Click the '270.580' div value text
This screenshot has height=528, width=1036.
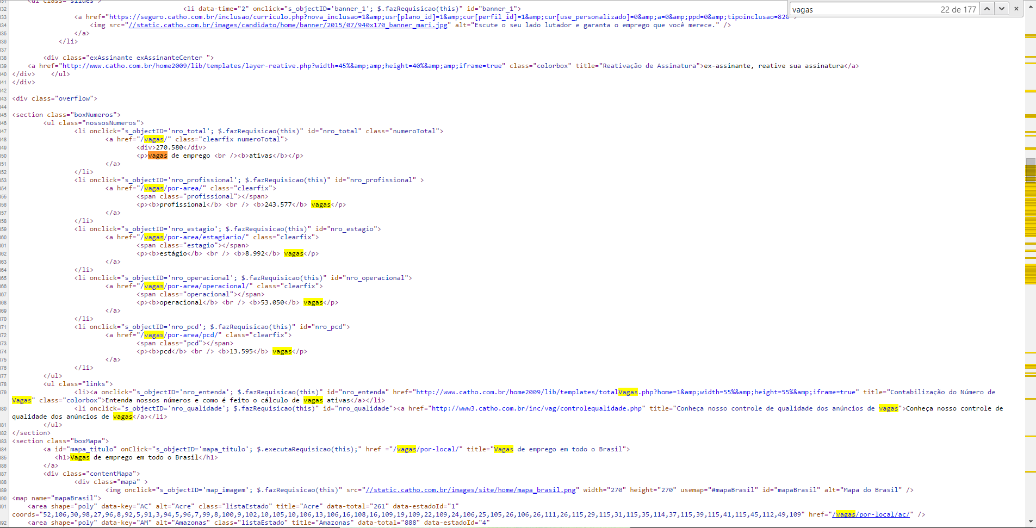[170, 147]
